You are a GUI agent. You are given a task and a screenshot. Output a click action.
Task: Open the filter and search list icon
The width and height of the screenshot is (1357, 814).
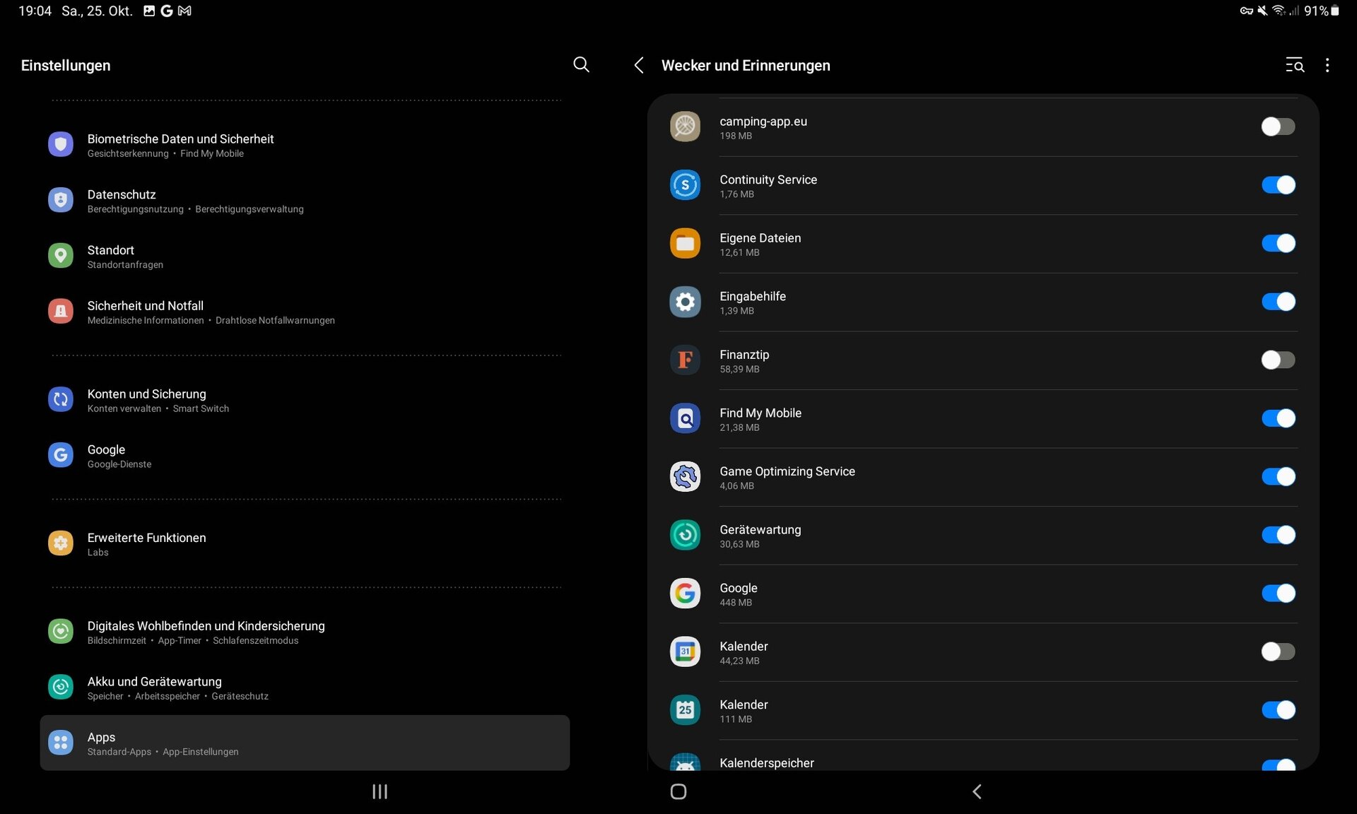(x=1294, y=65)
